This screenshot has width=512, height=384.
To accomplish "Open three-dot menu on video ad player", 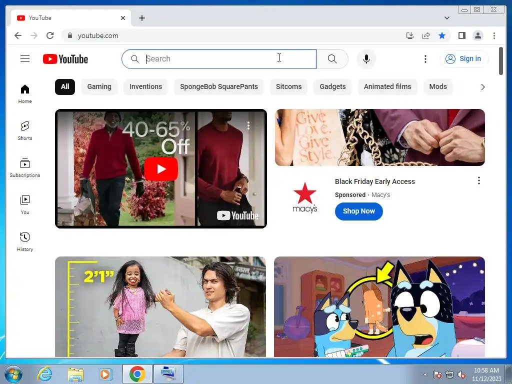I will click(248, 125).
